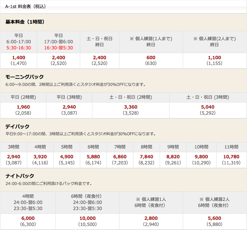Click the モーニングパック heading
The image size is (247, 230).
(x=24, y=77)
